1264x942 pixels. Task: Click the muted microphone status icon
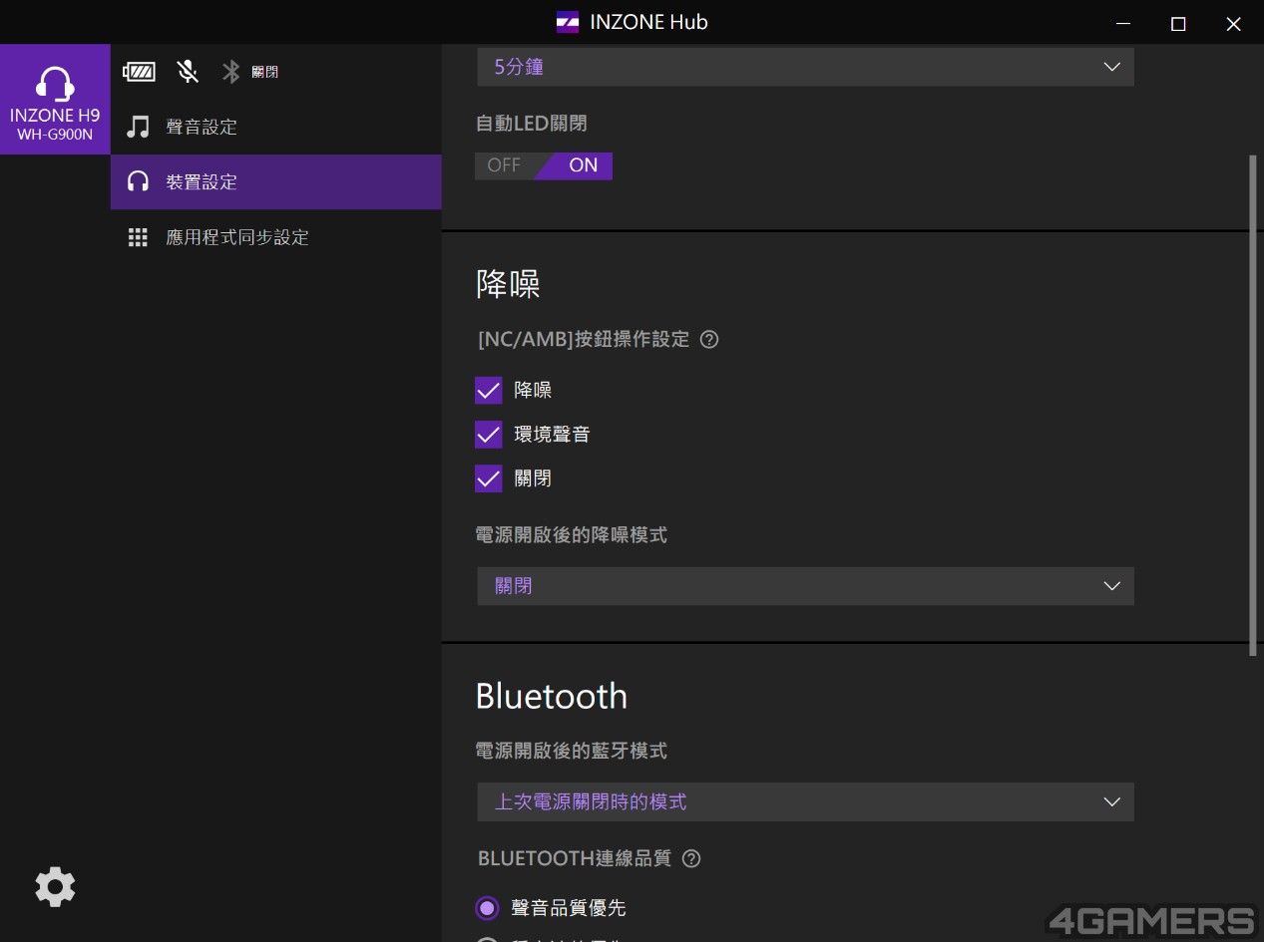point(187,72)
